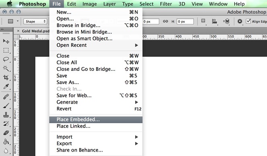The image size is (267, 156).
Task: Click the link width and height icon
Action: [165, 21]
